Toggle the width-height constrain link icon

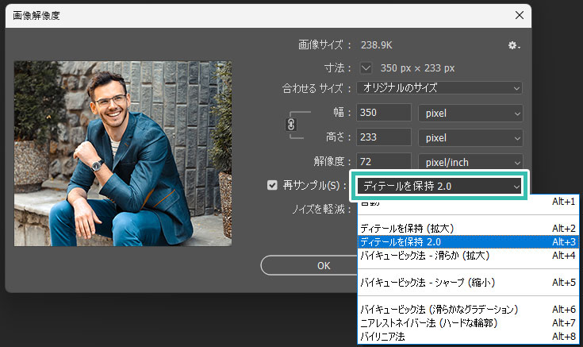[x=291, y=125]
